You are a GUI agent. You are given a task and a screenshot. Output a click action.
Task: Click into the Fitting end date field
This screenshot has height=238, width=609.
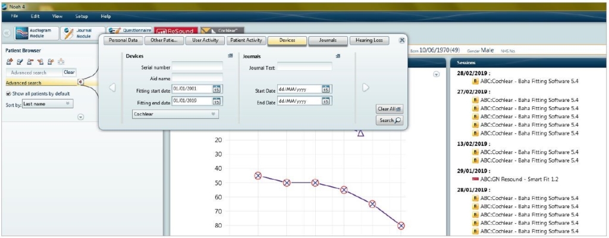[192, 101]
